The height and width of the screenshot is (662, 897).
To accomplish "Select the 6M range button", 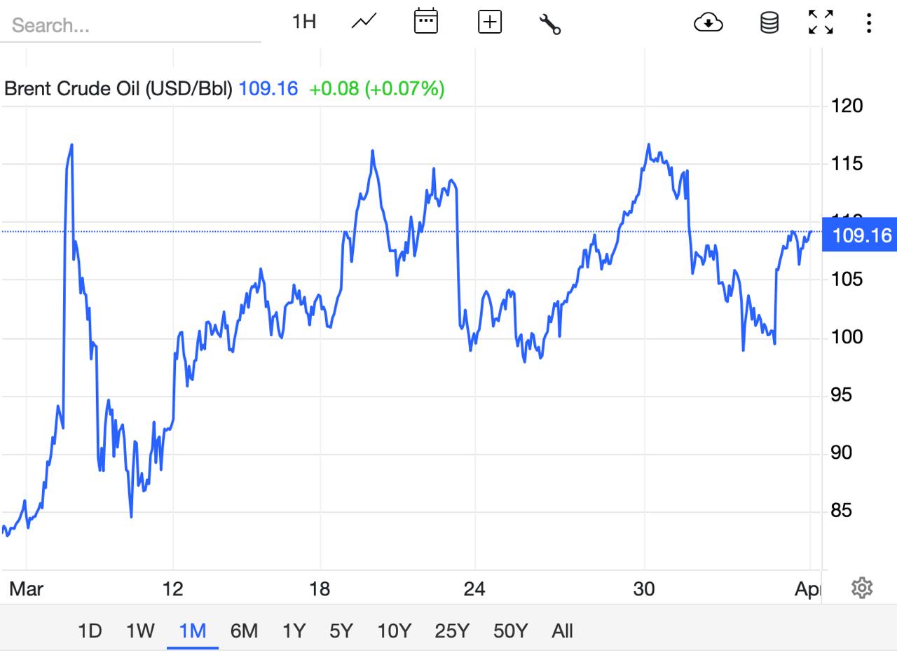I will (x=244, y=630).
